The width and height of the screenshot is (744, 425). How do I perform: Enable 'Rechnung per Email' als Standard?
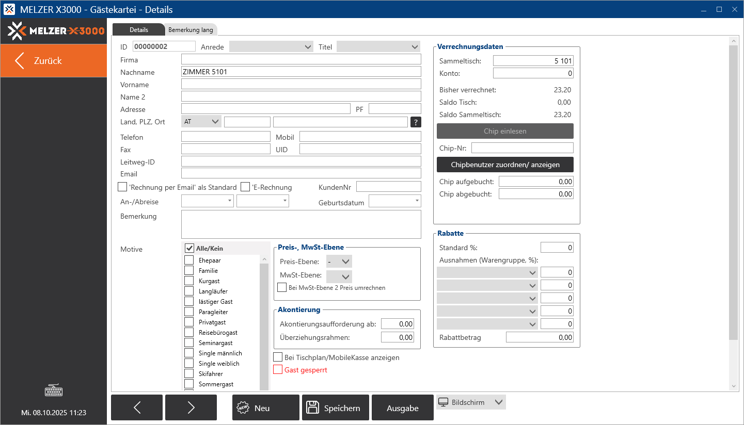(122, 187)
